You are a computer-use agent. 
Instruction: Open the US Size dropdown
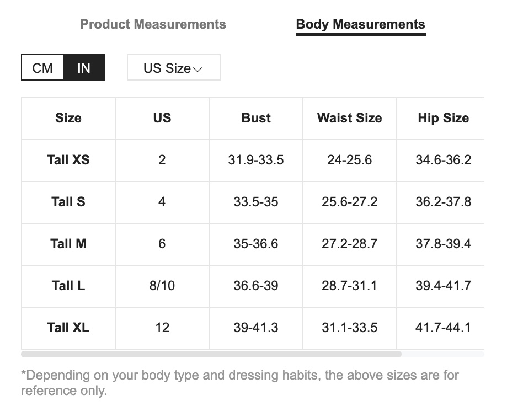[173, 68]
